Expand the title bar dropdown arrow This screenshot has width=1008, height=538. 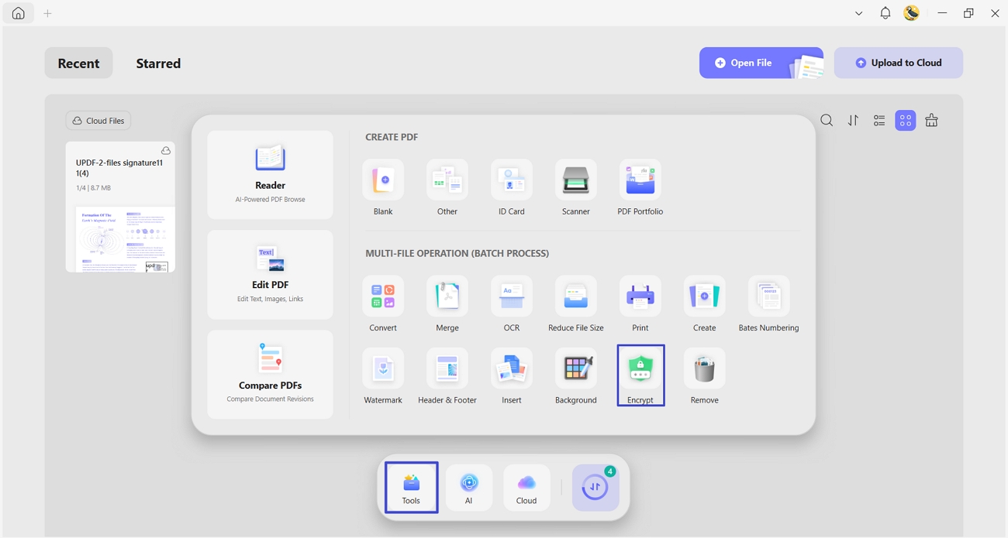tap(858, 13)
